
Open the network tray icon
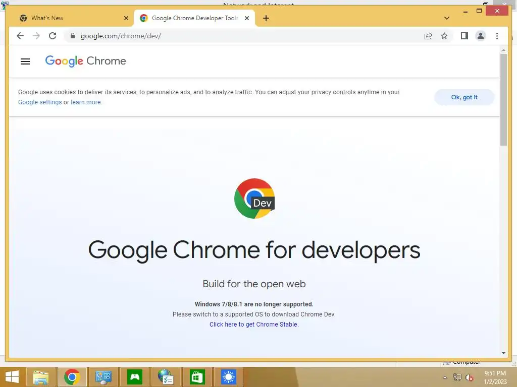(x=457, y=377)
